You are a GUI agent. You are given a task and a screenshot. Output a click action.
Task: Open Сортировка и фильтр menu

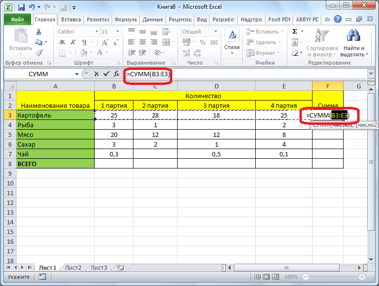tap(322, 43)
